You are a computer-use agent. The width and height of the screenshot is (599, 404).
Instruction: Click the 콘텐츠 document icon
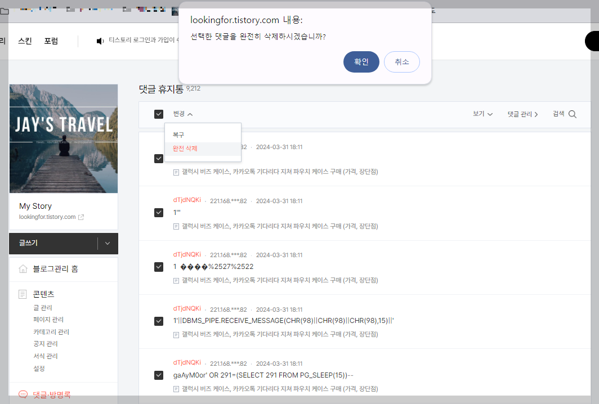point(23,294)
